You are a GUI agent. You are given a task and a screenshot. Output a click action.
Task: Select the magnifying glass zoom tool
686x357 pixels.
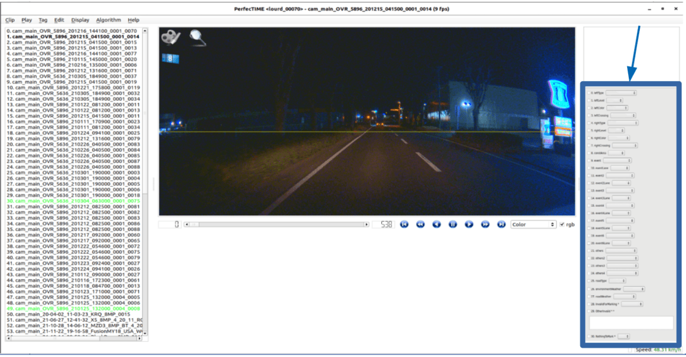197,37
